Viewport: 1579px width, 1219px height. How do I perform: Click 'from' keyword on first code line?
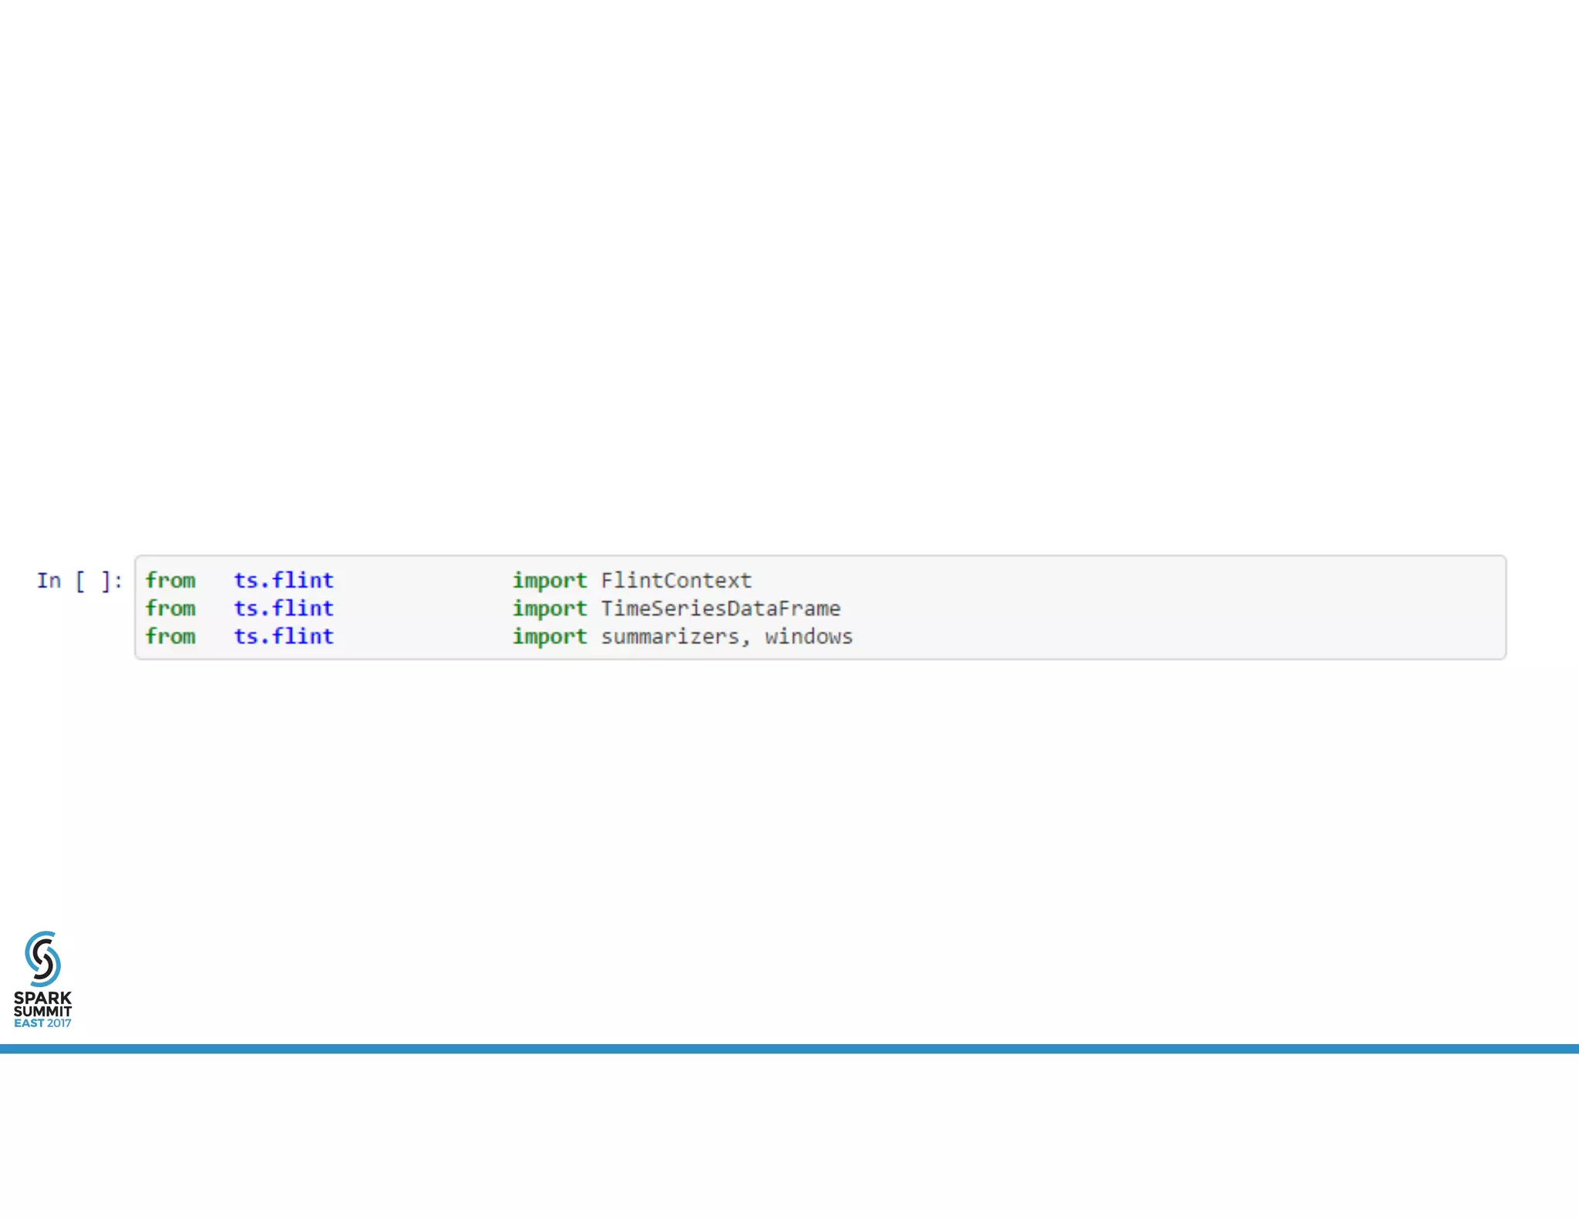click(x=170, y=580)
